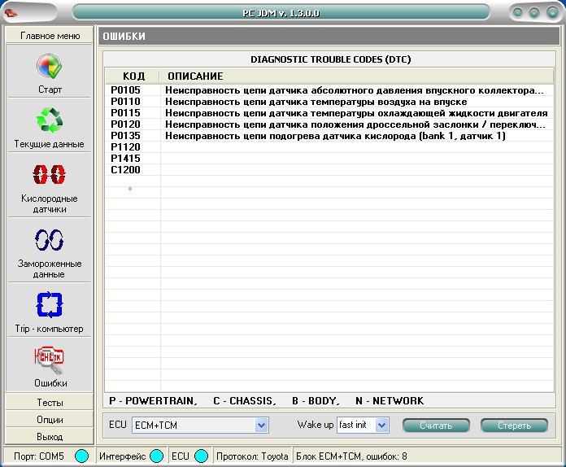
Task: Click the ECU status indicator light
Action: tap(201, 456)
